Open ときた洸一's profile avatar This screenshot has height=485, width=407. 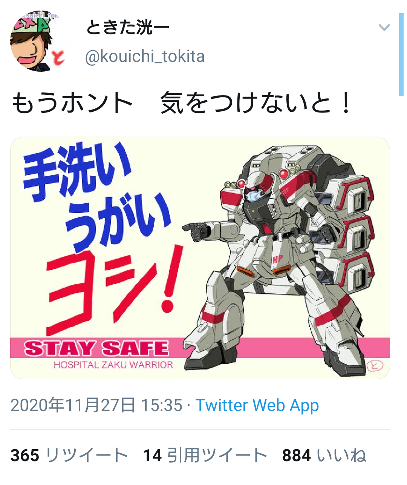pyautogui.click(x=38, y=41)
